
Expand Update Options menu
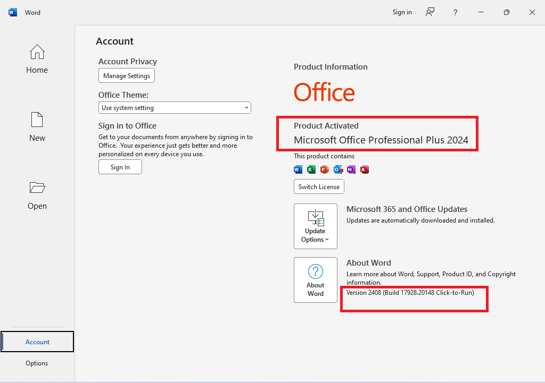(315, 226)
